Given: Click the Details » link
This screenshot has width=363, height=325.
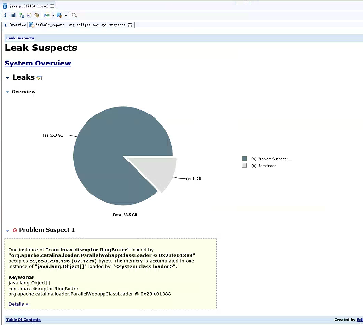Looking at the screenshot, I should 18,304.
